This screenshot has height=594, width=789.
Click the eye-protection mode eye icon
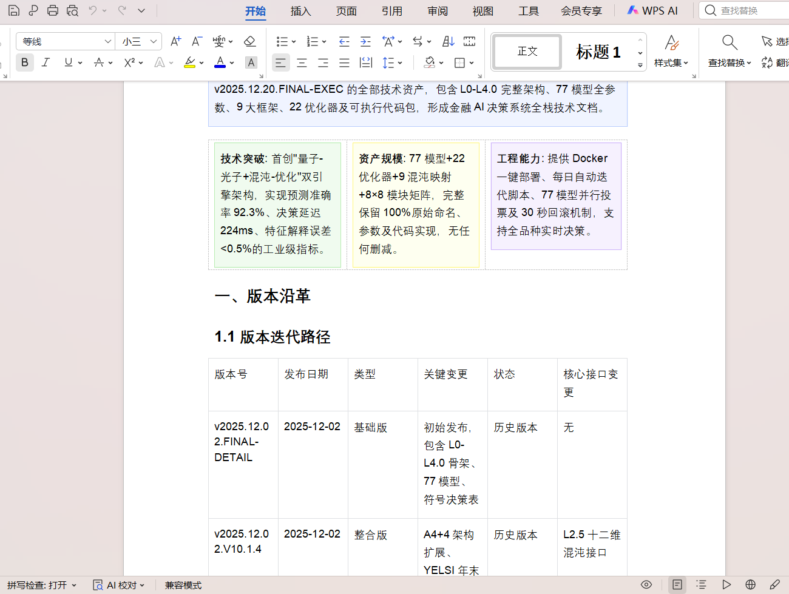click(646, 585)
